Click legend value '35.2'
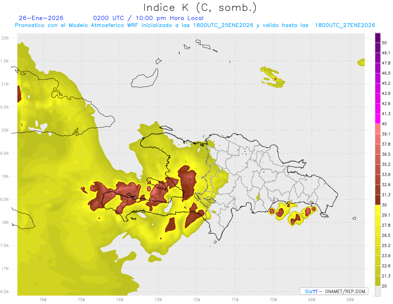Viewport: 393px width, 304px height. tap(386, 164)
